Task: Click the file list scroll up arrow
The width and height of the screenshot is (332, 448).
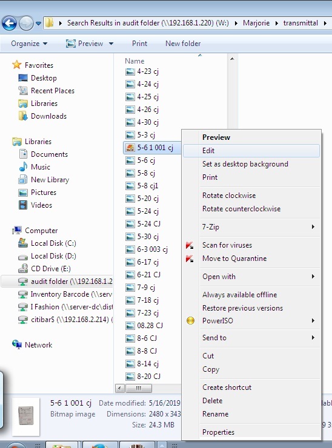Action: [232, 59]
